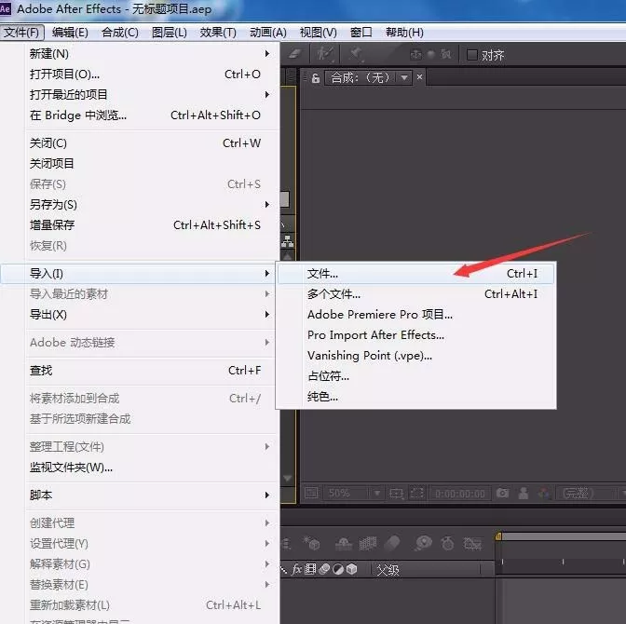Select 在 Bridge 中浏览... menu entry
The image size is (626, 624).
[x=150, y=115]
